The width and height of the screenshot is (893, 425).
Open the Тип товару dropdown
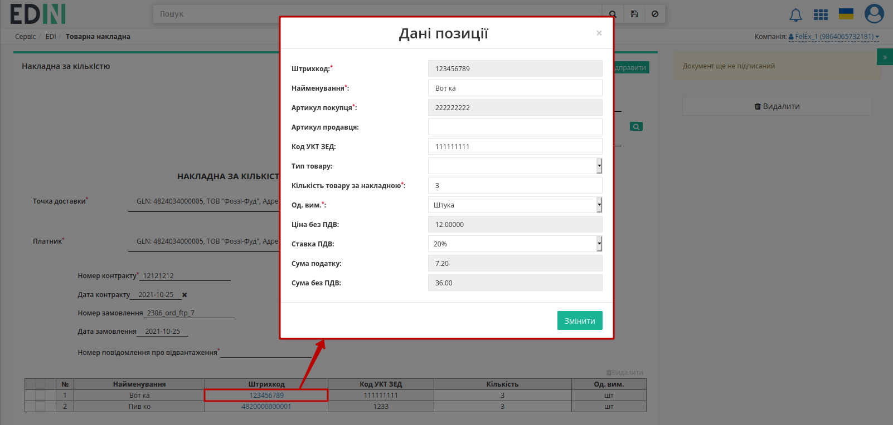pos(515,166)
